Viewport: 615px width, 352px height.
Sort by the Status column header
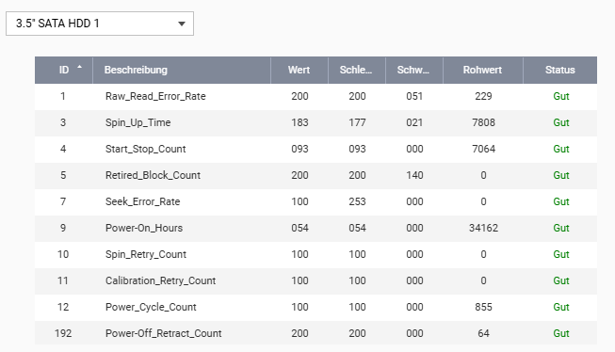560,71
